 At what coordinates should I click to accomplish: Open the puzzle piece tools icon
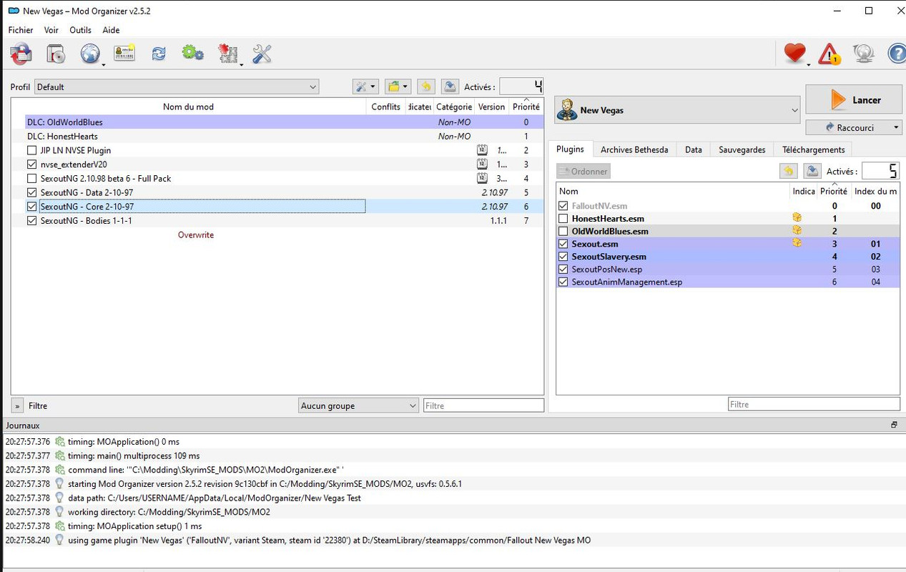[x=227, y=54]
